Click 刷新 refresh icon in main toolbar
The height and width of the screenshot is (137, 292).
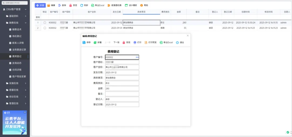82,5
